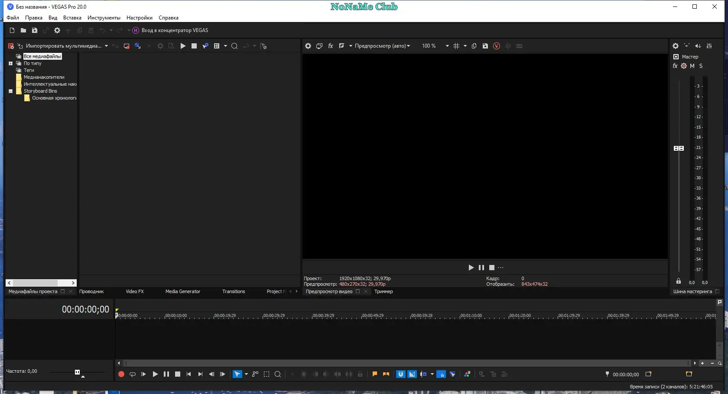Open the Preview (auto) quality dropdown
Screen dimensions: 728x394
(x=382, y=46)
